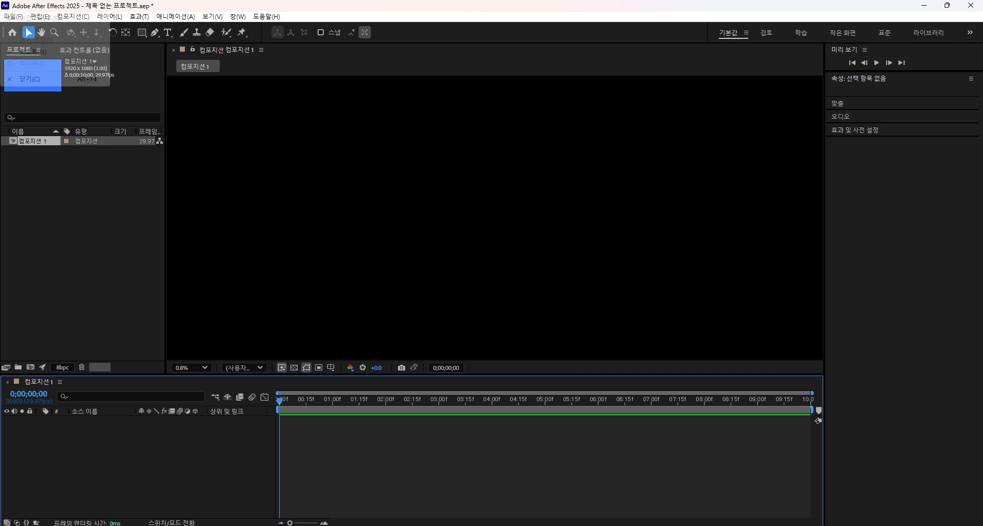Click the Show Snapshot icon in viewer
This screenshot has width=983, height=526.
pos(414,368)
